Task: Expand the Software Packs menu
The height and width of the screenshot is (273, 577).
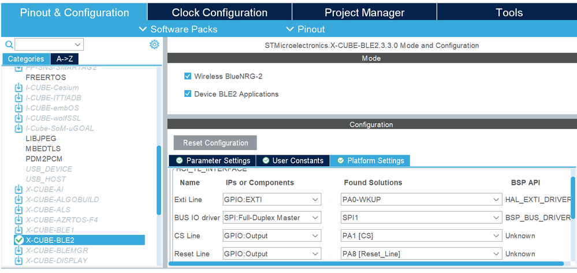Action: click(x=178, y=29)
